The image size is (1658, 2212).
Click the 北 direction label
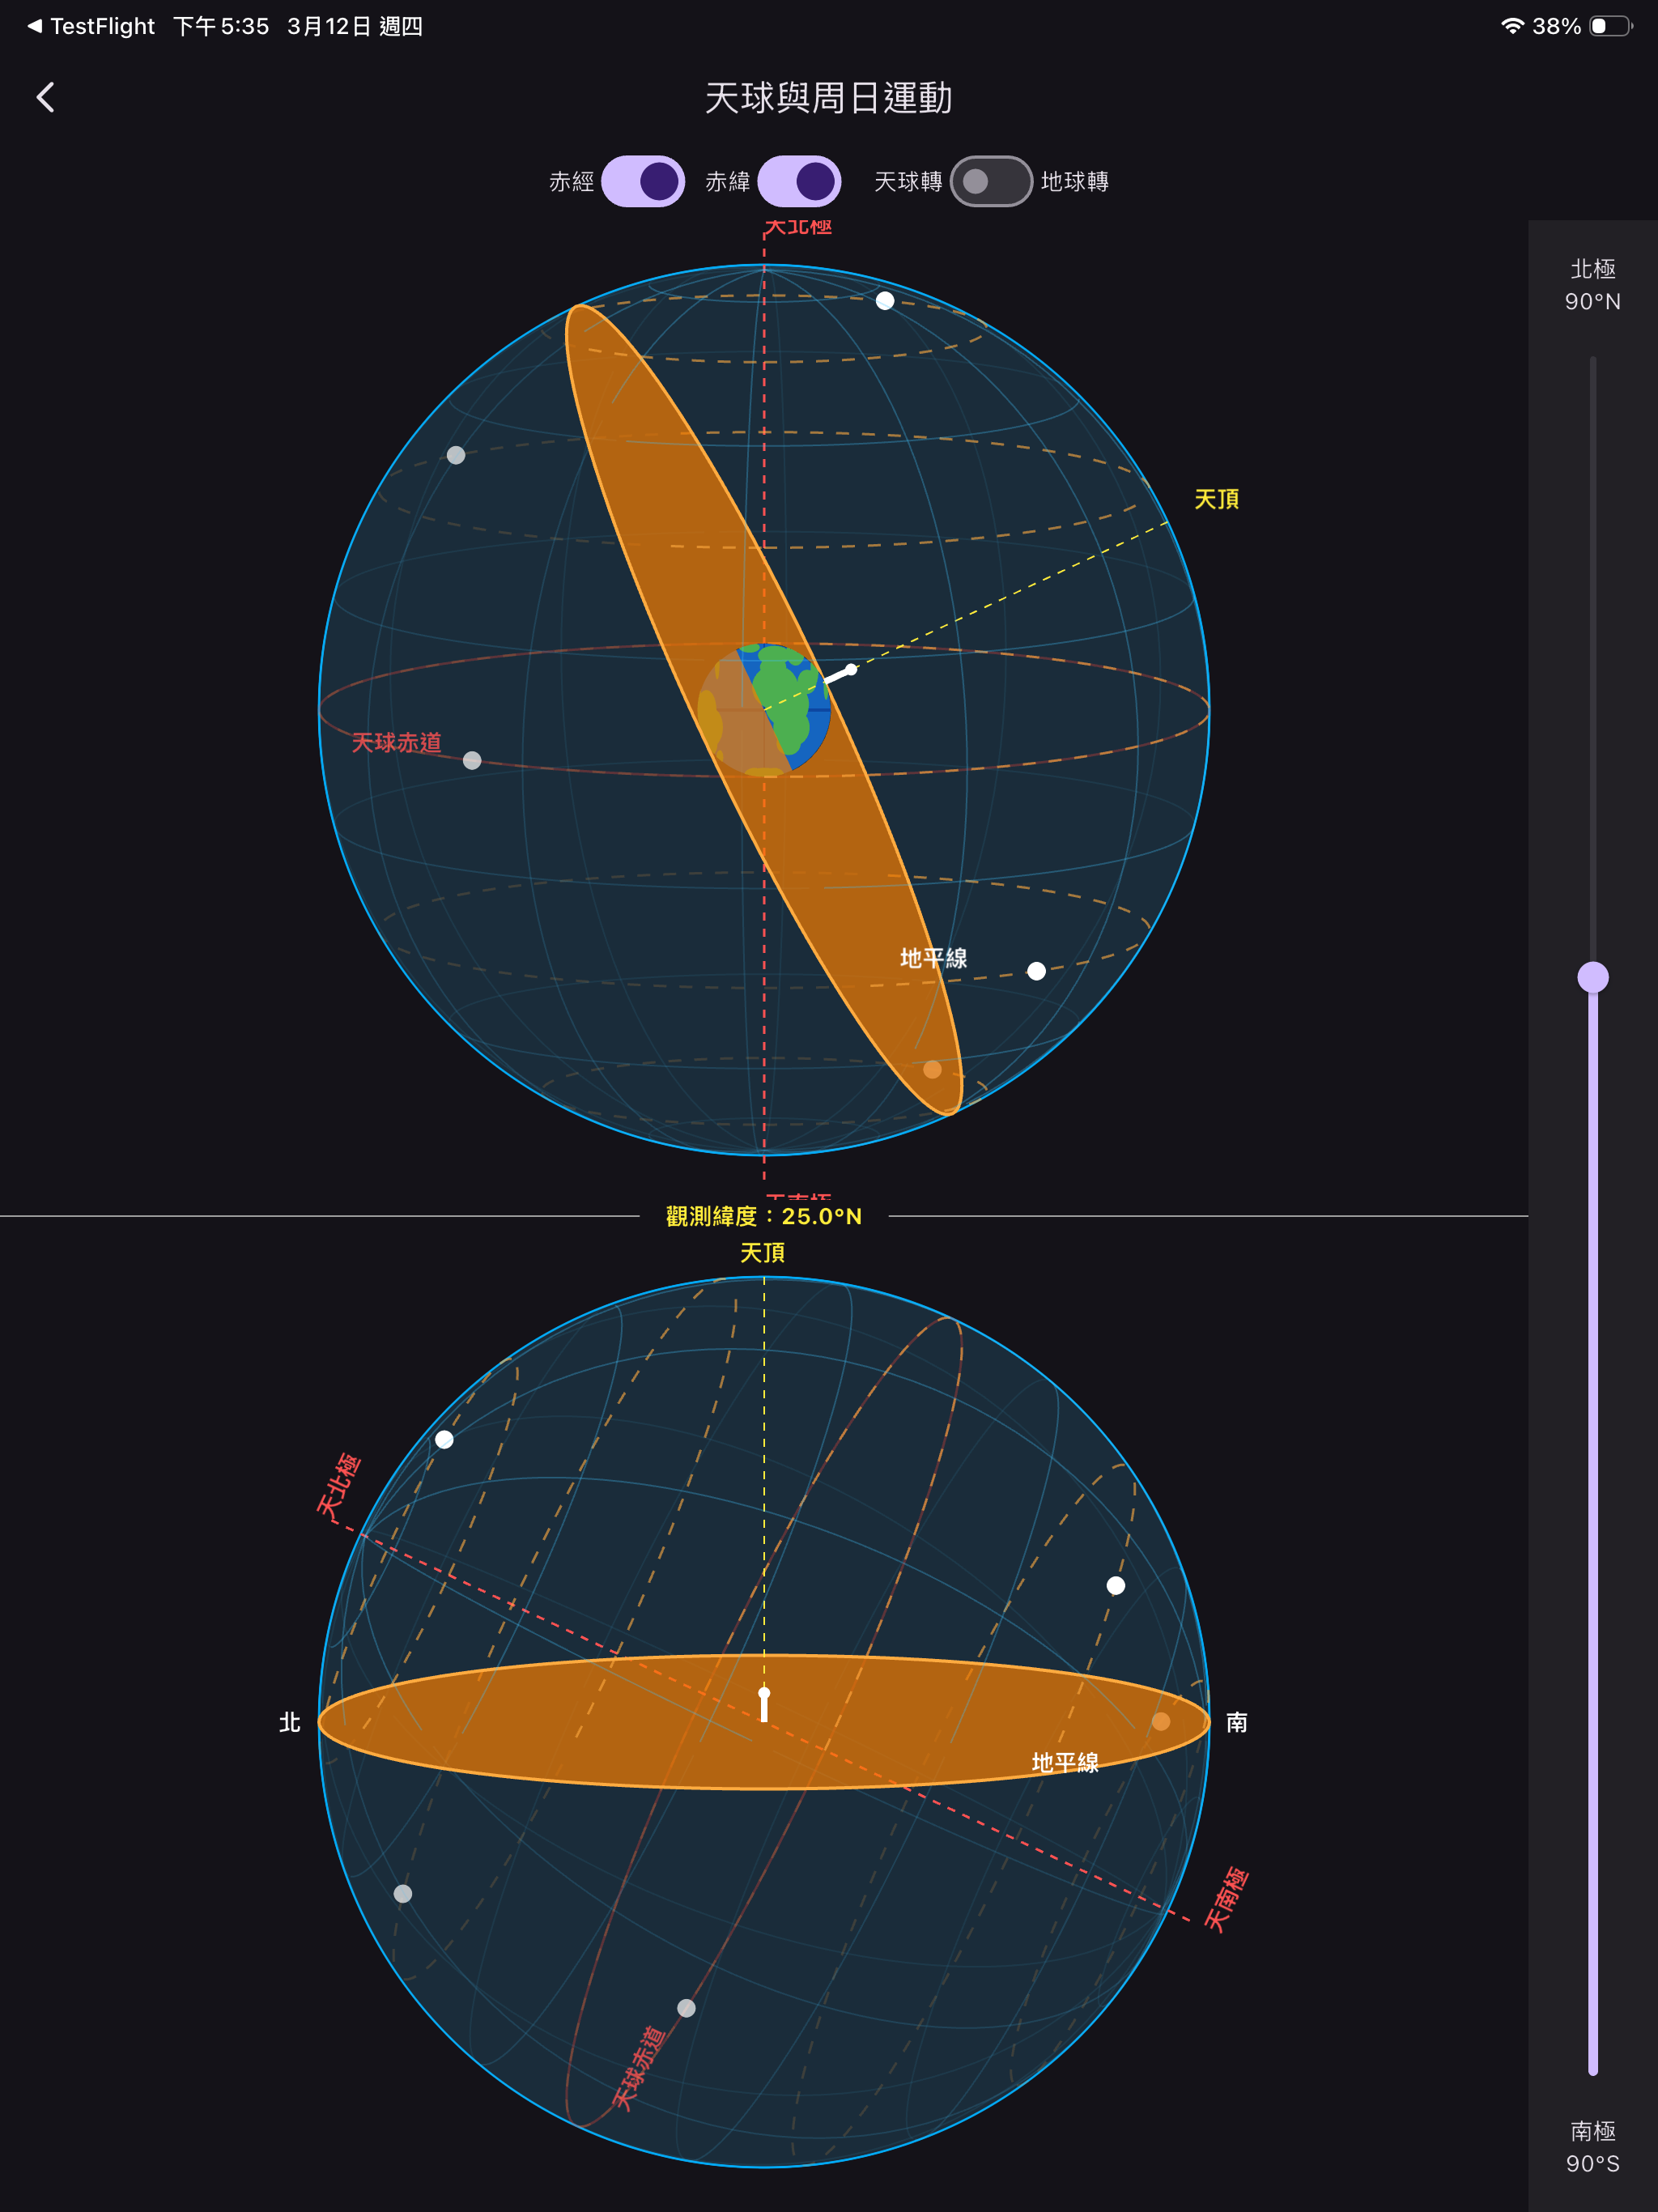click(x=289, y=1722)
